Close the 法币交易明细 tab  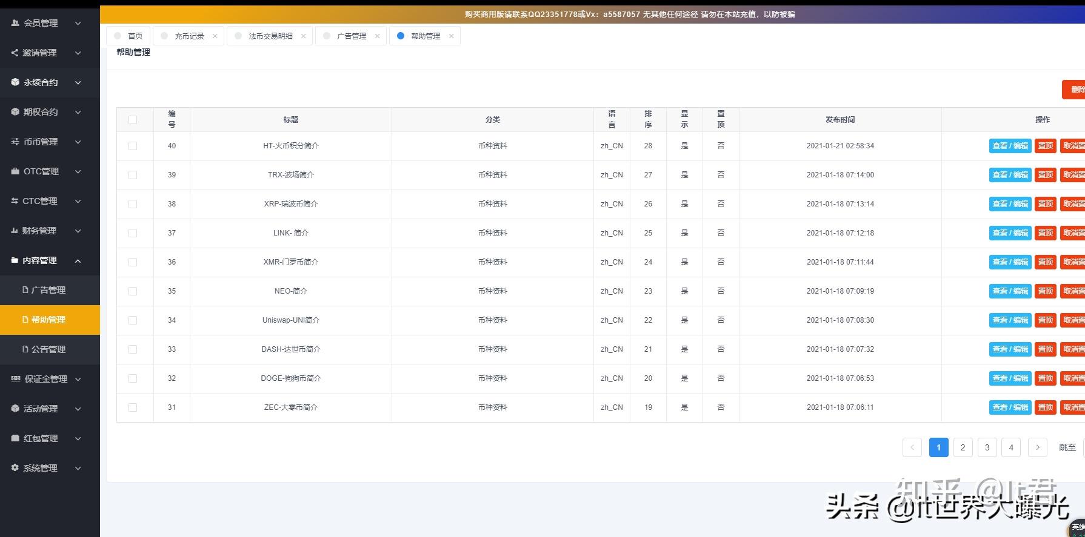pyautogui.click(x=303, y=36)
